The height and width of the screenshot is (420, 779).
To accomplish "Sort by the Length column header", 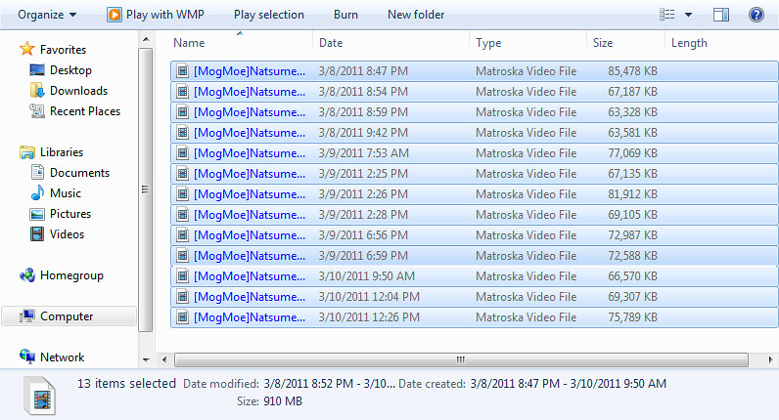I will pyautogui.click(x=689, y=43).
